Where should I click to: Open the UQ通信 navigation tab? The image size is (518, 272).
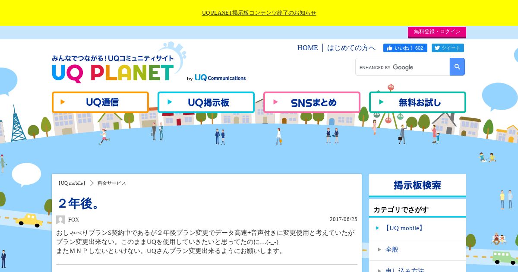(100, 102)
